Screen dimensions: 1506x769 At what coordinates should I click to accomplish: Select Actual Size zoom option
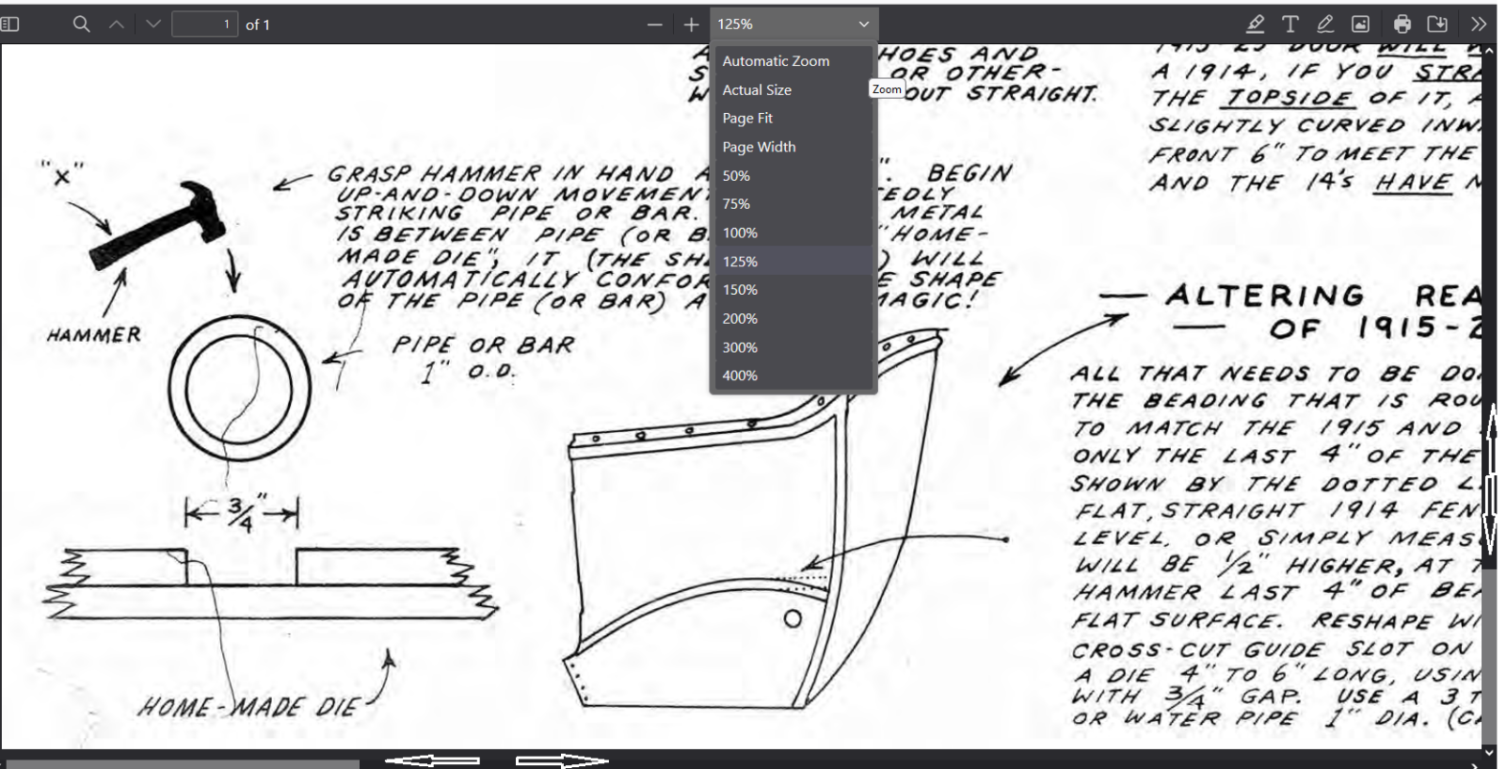click(x=757, y=90)
